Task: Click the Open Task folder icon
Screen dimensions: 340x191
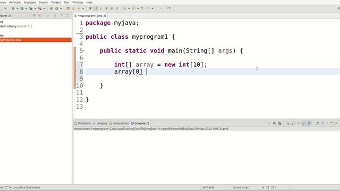Action: (73, 8)
